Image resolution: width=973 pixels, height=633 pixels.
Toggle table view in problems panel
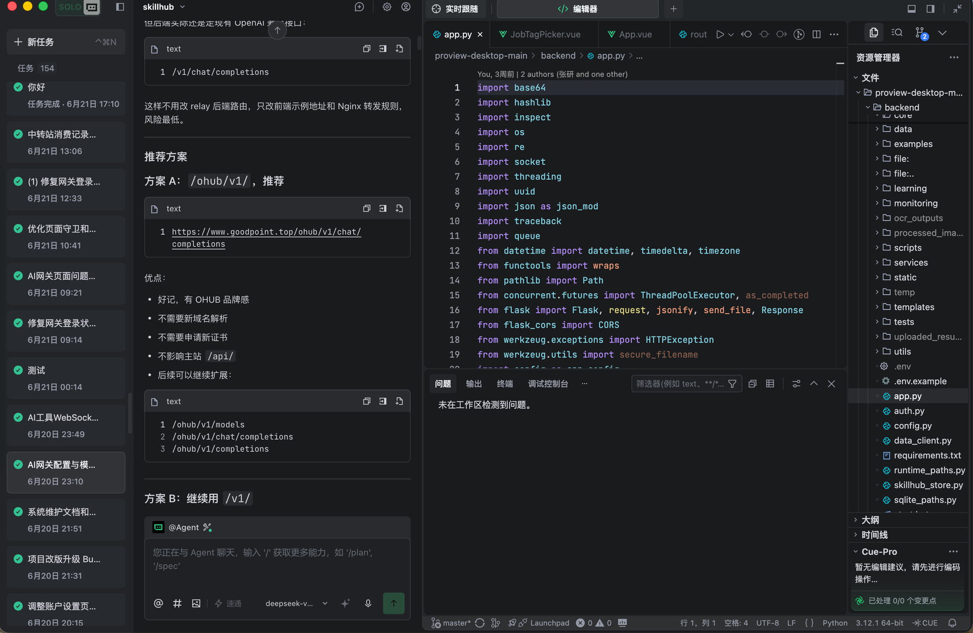[770, 384]
